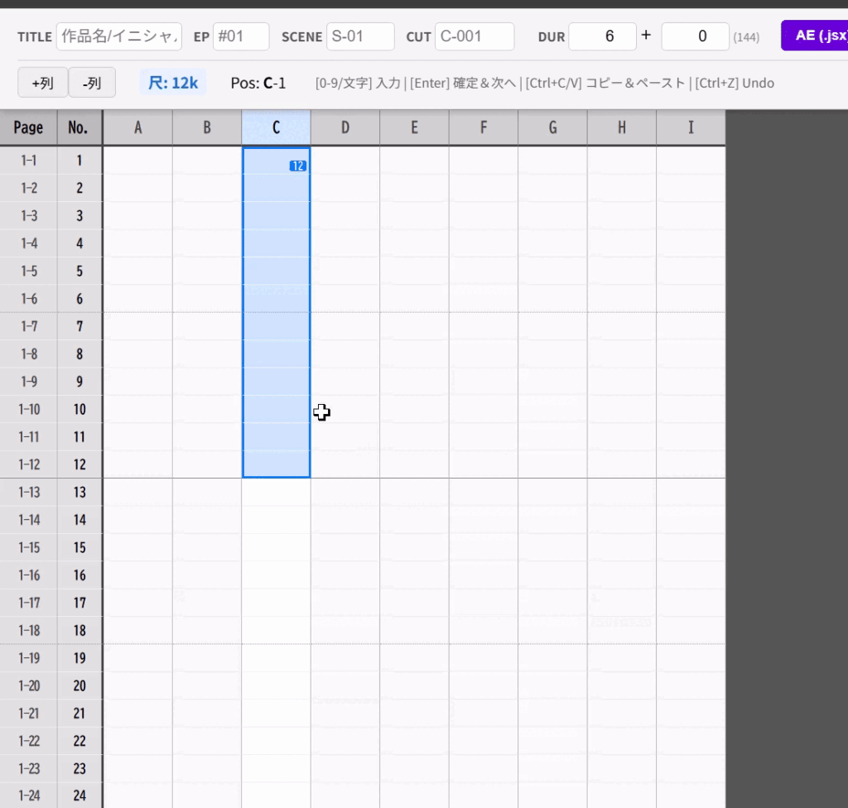This screenshot has height=808, width=848.
Task: Click the AE (.jsx) export button
Action: 815,36
